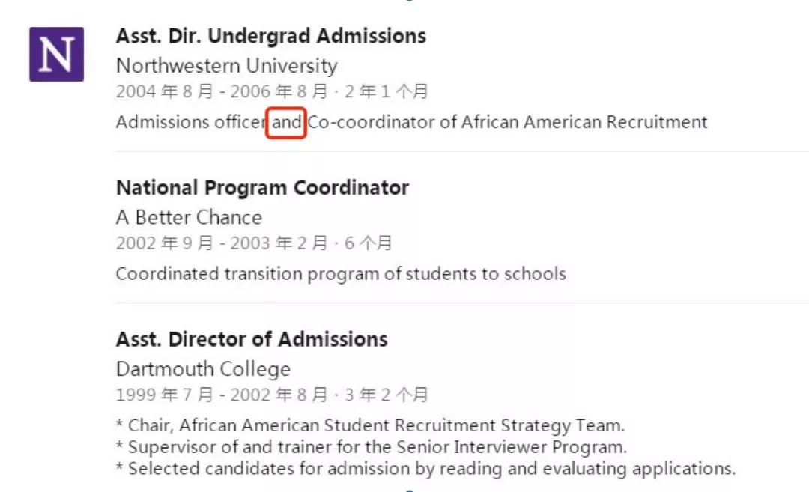Click the A Better Chance organization name
This screenshot has width=809, height=492.
tap(189, 217)
